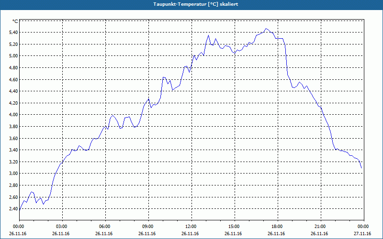Click the chart title 'Taupunkt-Temperatur [°C] skaliert'
This screenshot has width=383, height=239.
click(196, 4)
